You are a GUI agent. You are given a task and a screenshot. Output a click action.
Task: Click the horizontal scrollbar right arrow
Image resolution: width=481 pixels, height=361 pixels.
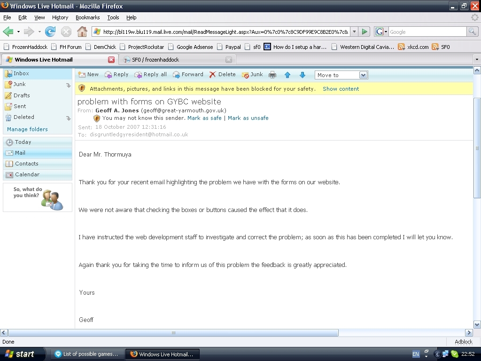tap(469, 333)
